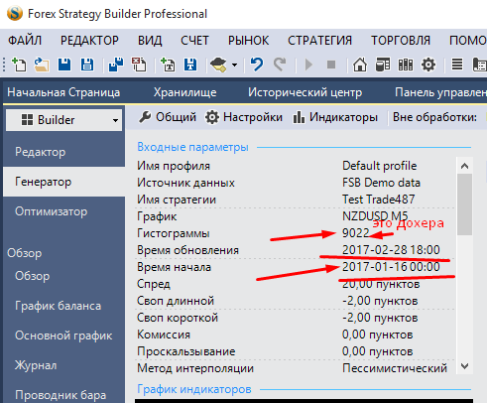Click the parameters list scrollbar thumb
This screenshot has width=487, height=403.
tap(464, 204)
